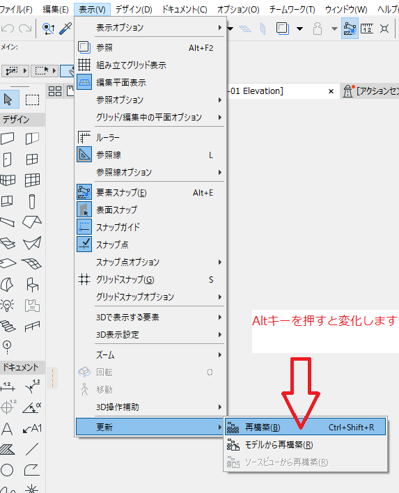Select the Circle drawing tool

coord(7,470)
